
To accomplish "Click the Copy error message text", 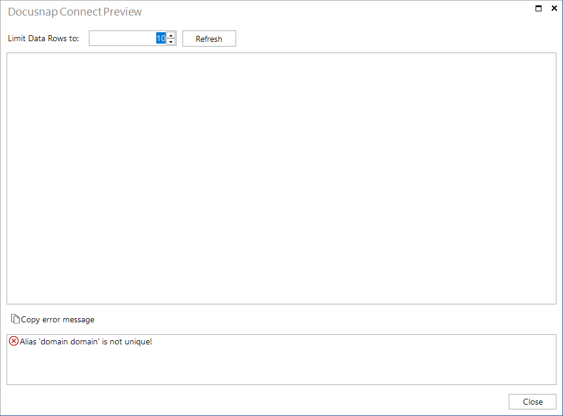I will 58,319.
